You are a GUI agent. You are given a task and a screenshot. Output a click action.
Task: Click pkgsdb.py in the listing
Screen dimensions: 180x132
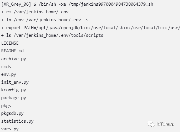12,113
